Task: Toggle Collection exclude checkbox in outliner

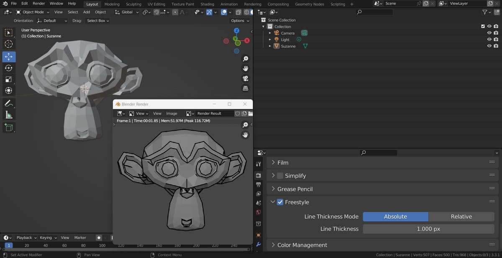Action: click(x=483, y=26)
